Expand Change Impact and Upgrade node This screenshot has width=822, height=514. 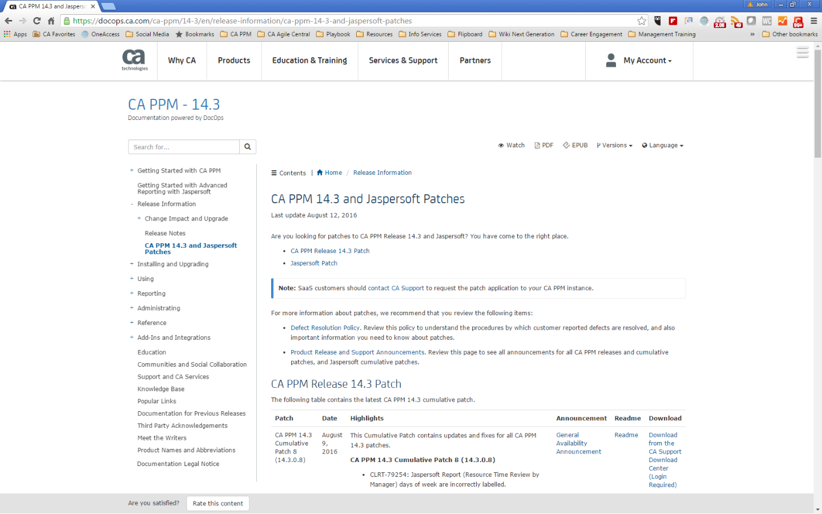tap(139, 218)
